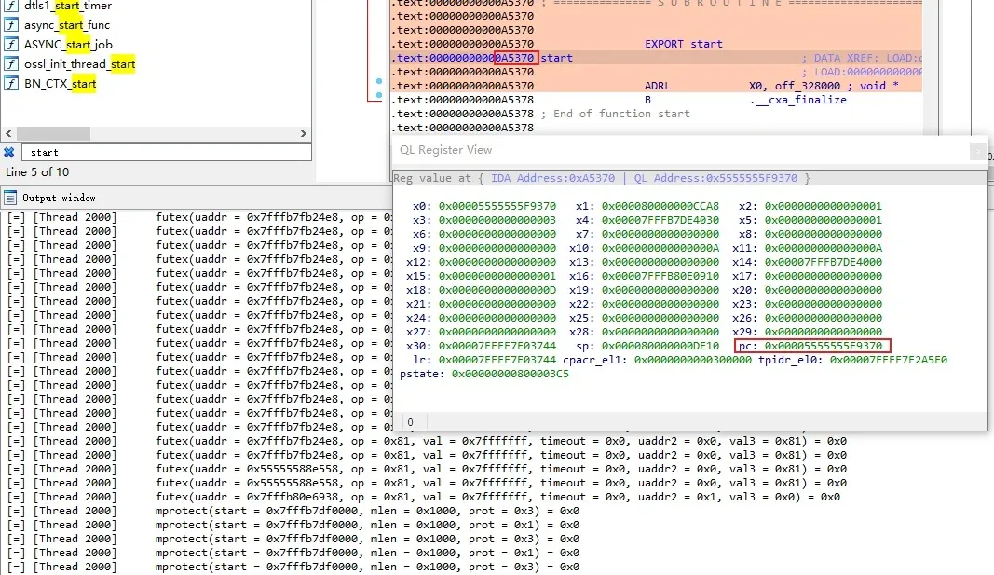Click 'QL Address:0x5555555F9370' in register header
Screen dimensions: 994x575
coord(715,178)
